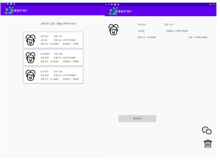
Task: Click 받을 장소 text in the third card
Action: click(65, 75)
